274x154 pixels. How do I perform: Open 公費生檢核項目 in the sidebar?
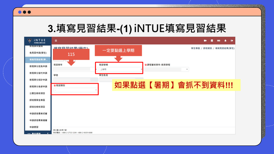[37, 93]
